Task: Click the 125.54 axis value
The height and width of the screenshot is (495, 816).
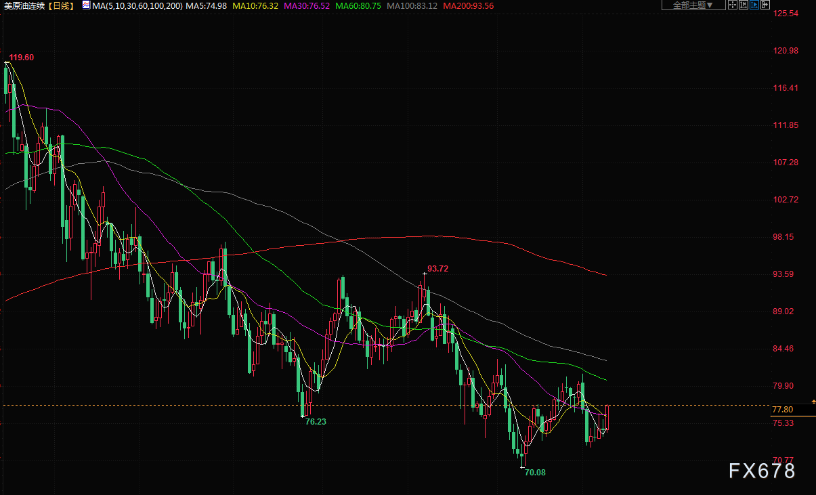Action: point(786,14)
